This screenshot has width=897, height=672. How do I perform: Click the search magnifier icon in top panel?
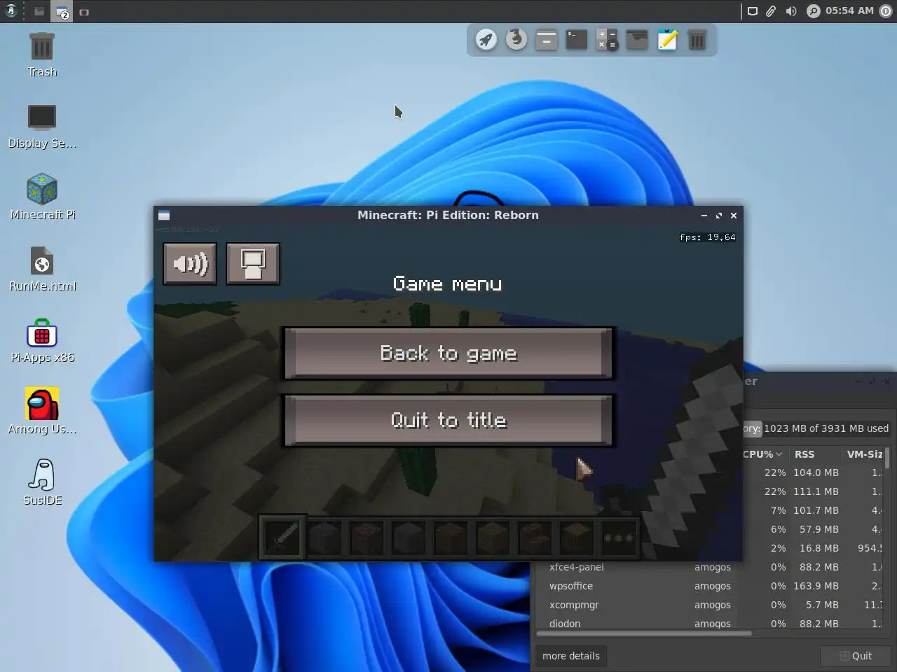point(814,11)
